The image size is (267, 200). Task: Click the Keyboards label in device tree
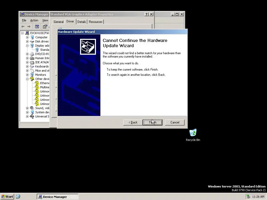coord(42,66)
